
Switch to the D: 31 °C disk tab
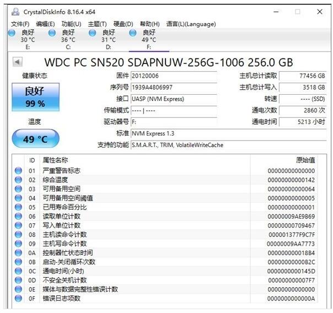tap(108, 40)
